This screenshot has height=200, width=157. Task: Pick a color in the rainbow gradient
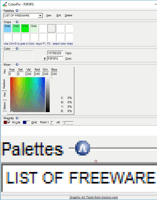(27, 95)
